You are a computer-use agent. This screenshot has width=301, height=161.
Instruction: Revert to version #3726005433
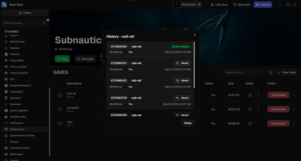(182, 80)
